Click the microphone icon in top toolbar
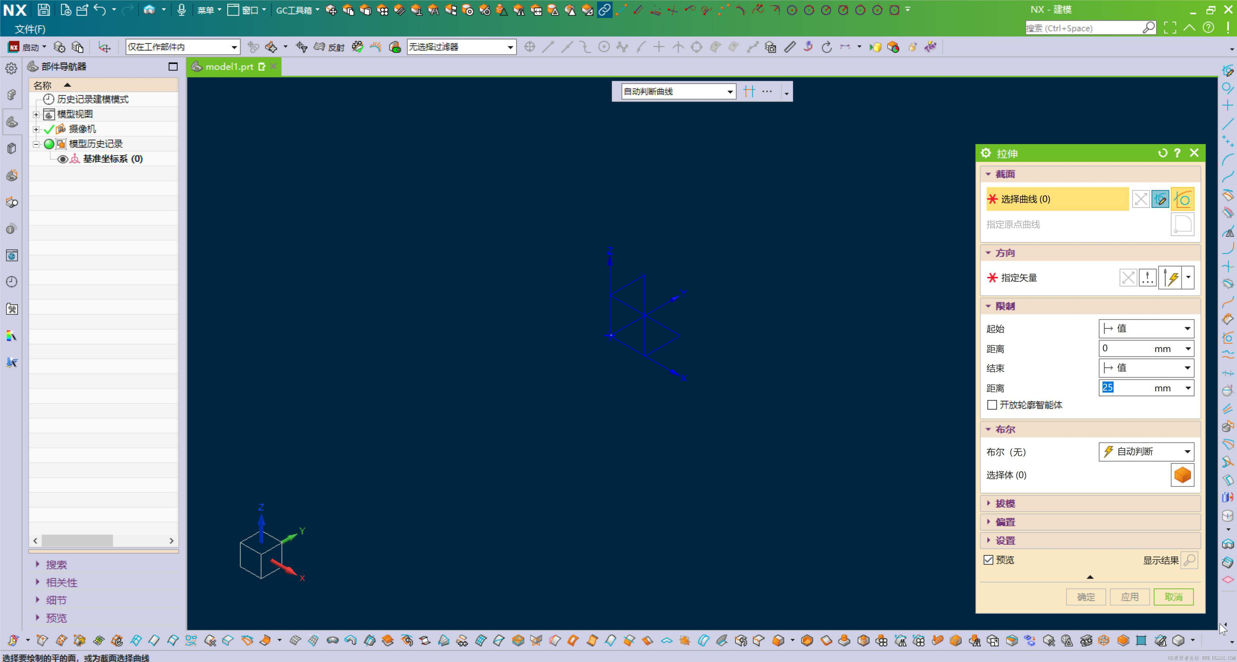Image resolution: width=1237 pixels, height=662 pixels. coord(181,10)
